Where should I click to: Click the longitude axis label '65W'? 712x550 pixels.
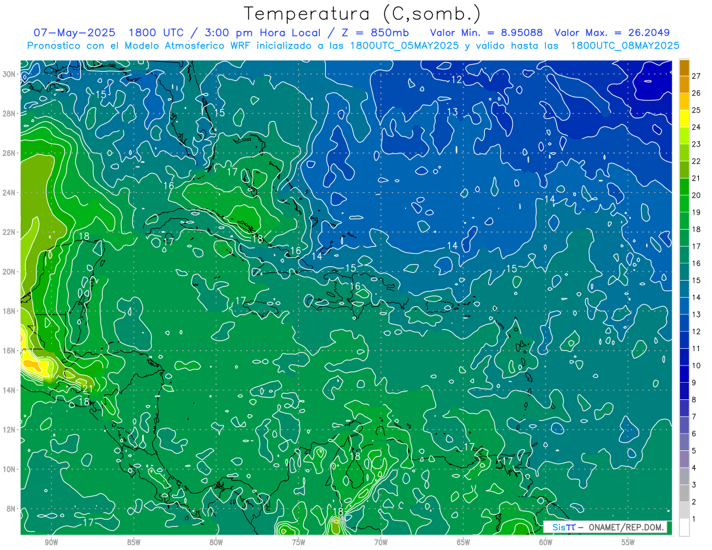[x=463, y=542]
